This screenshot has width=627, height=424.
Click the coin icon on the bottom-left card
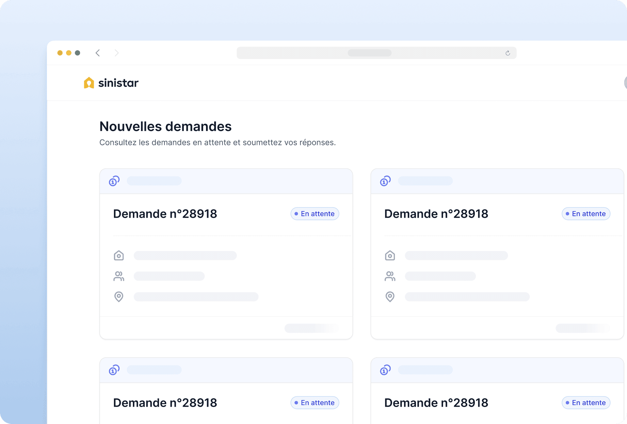tap(114, 370)
